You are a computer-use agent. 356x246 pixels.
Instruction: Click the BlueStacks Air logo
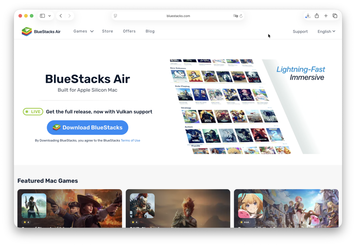tap(41, 31)
